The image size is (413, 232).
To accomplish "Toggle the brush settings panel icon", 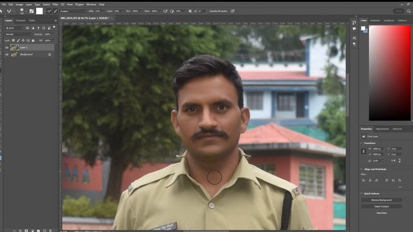I will (32, 11).
